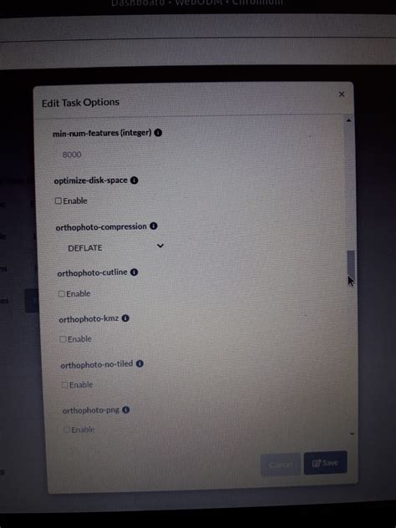Click the orthophoto-compression info icon
The image size is (396, 528).
click(x=154, y=226)
